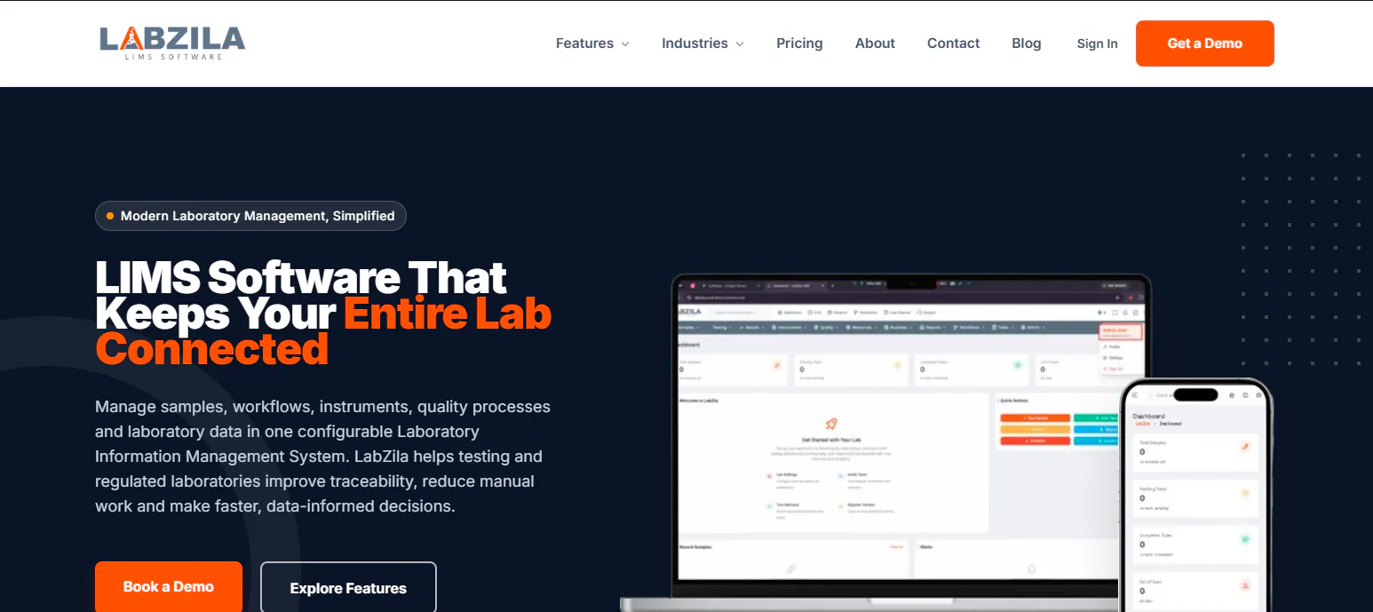Click the 'Get Started with Your Lab' text in laptop mockup
Screen dimensions: 1373x612
tap(831, 440)
